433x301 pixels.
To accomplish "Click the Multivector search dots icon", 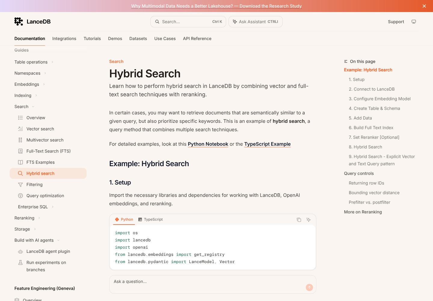I will tap(20, 140).
